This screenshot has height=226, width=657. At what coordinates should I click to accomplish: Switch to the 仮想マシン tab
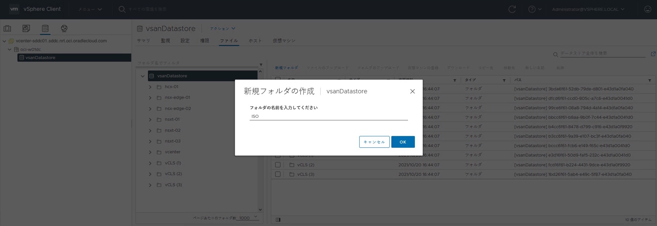tap(284, 40)
